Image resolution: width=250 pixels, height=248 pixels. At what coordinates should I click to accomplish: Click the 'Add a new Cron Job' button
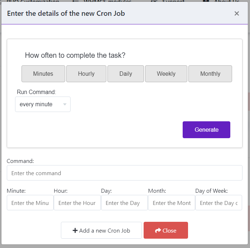[101, 230]
